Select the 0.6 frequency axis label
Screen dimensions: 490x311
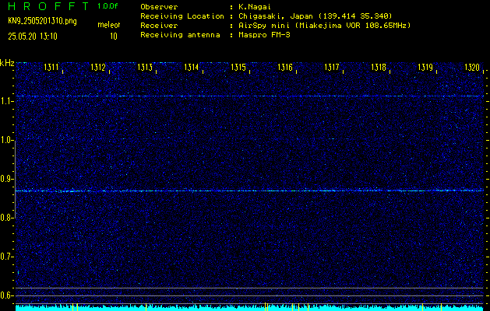click(5, 295)
